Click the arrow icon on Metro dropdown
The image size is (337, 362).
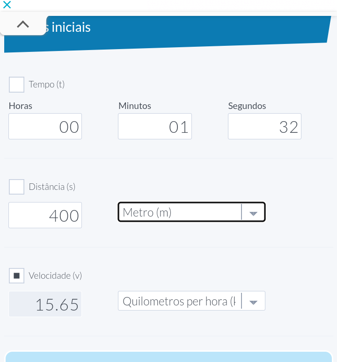click(x=253, y=213)
